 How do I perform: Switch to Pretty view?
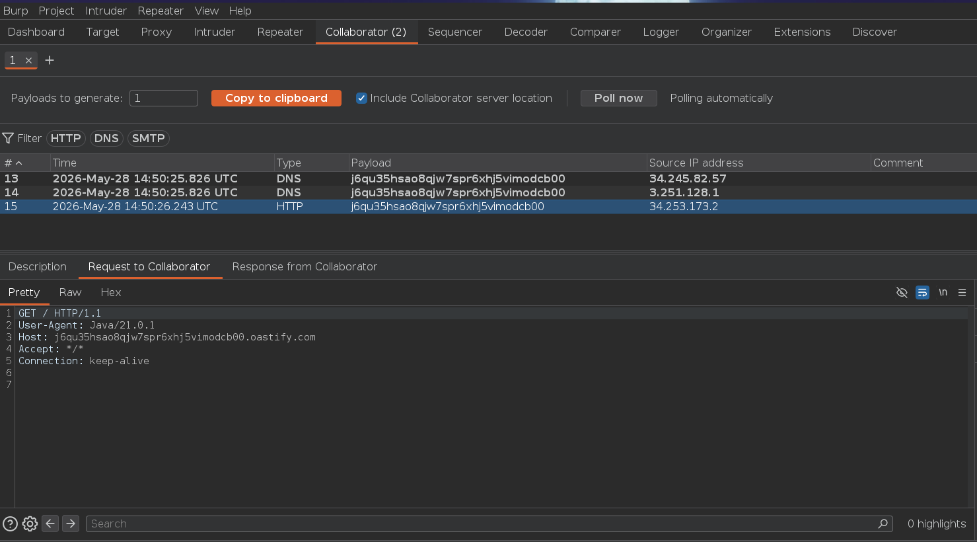(24, 292)
